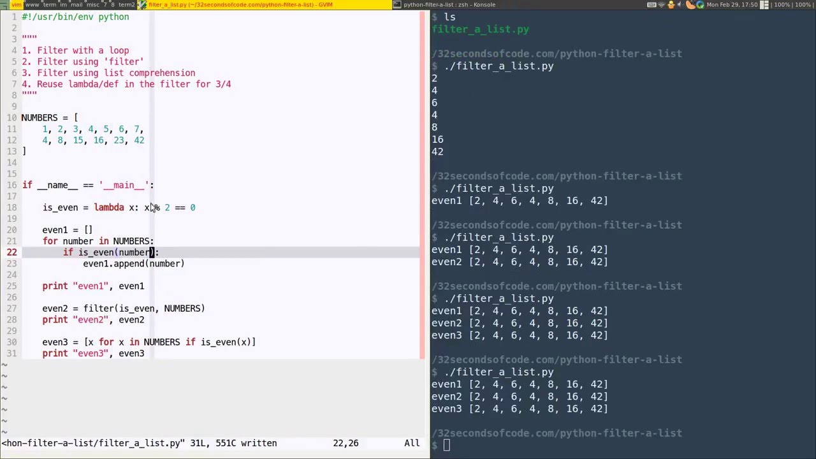Open the Wi-Fi network tray icon
This screenshot has height=459, width=816.
(661, 4)
